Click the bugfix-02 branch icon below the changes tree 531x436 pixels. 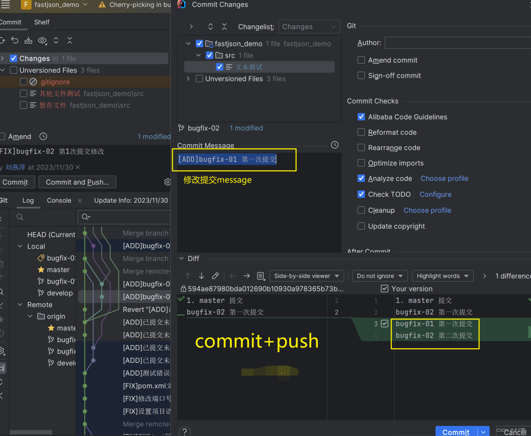181,128
